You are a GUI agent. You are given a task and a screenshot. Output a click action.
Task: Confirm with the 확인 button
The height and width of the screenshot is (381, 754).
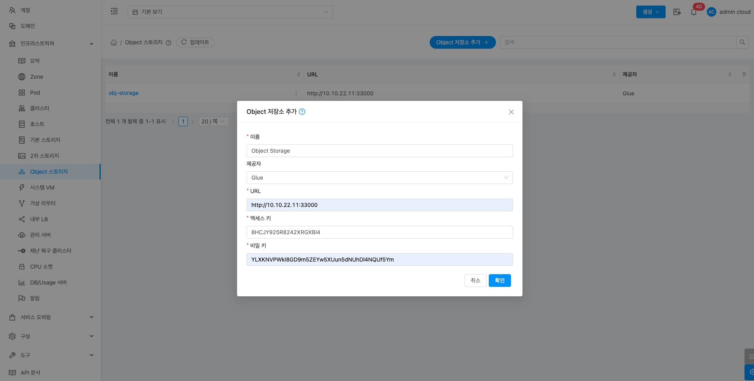[x=499, y=281]
